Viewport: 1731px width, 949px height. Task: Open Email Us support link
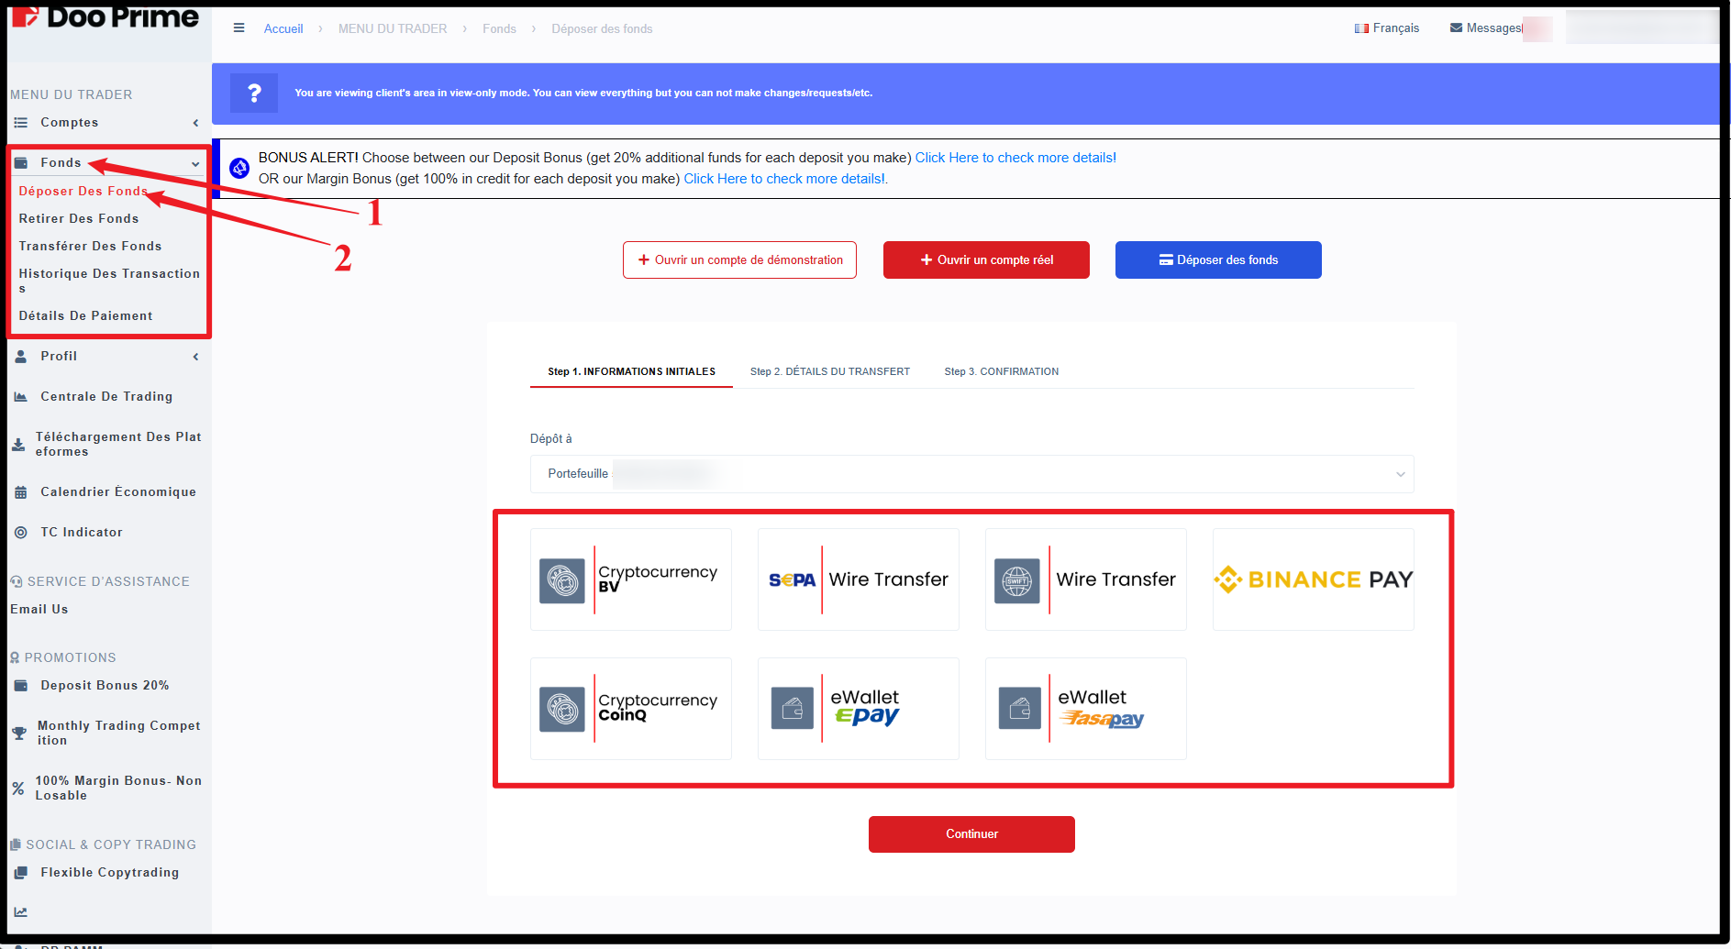(x=39, y=610)
